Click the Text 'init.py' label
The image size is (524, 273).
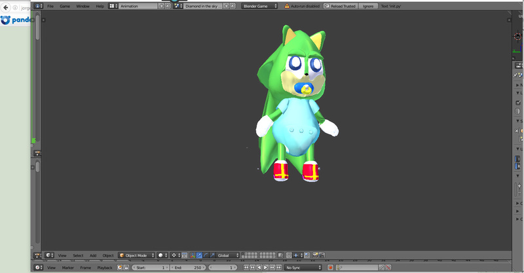[x=391, y=6]
